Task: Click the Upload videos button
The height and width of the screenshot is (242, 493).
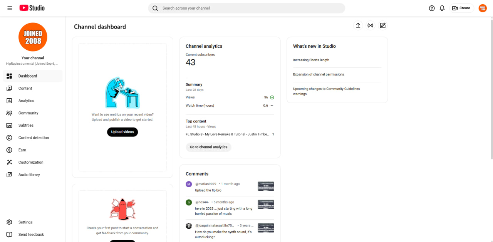Action: click(x=122, y=132)
